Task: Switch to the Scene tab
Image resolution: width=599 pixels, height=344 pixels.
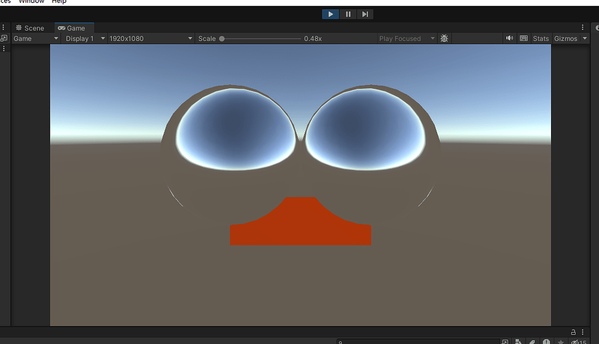Action: point(30,28)
